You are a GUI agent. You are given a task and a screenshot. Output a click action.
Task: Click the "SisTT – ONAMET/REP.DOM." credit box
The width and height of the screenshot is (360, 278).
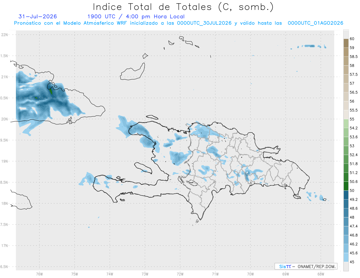coord(306,266)
